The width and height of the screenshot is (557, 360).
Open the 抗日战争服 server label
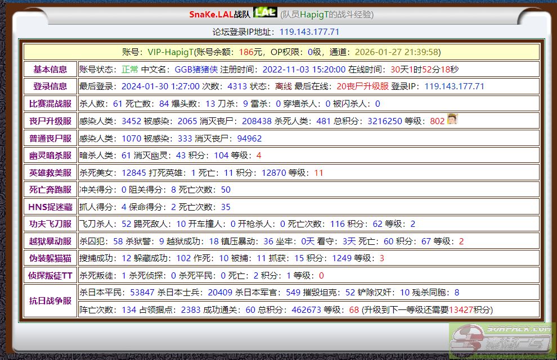[50, 301]
